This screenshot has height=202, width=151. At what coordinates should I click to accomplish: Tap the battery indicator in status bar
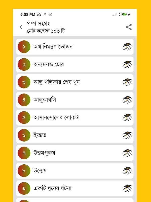(x=123, y=14)
